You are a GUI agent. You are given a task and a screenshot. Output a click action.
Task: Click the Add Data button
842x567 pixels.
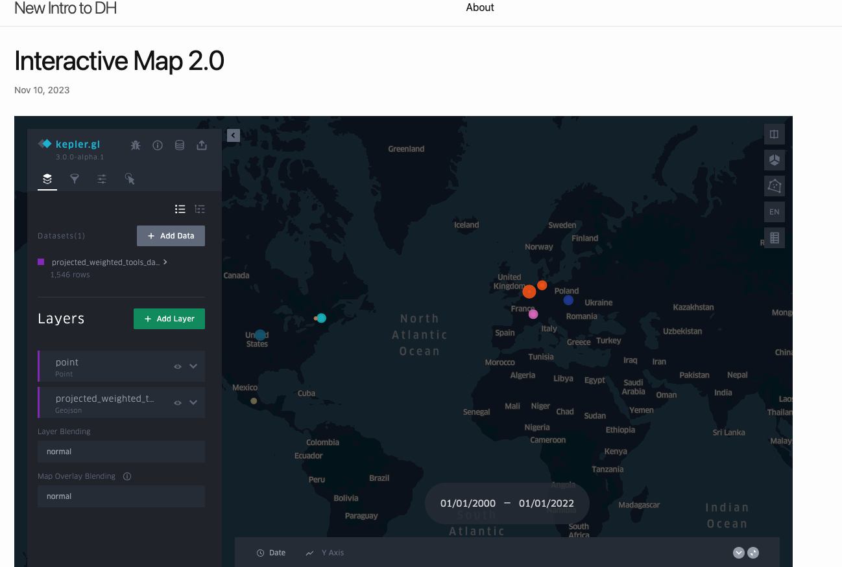tap(171, 236)
